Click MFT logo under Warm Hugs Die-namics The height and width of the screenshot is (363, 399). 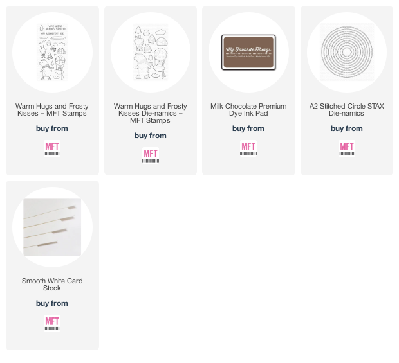pyautogui.click(x=151, y=155)
